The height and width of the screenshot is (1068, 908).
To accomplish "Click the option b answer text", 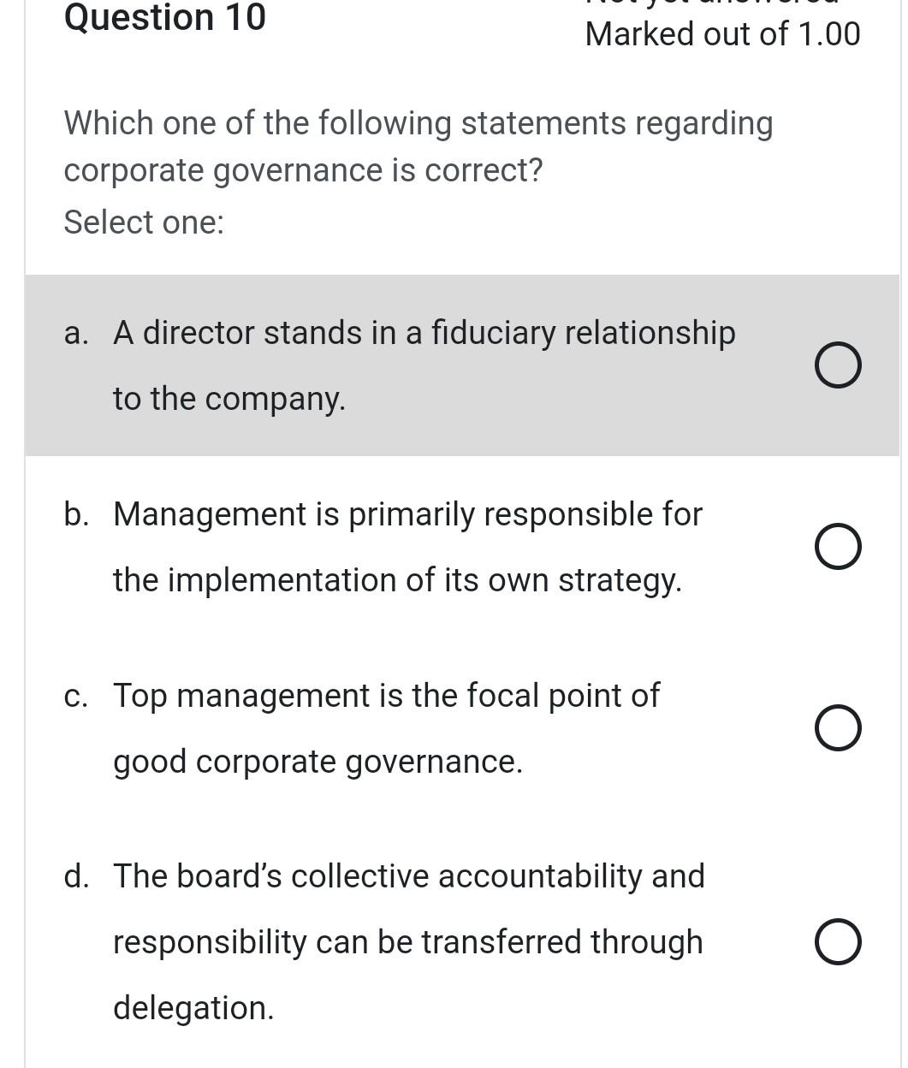I will [x=407, y=546].
